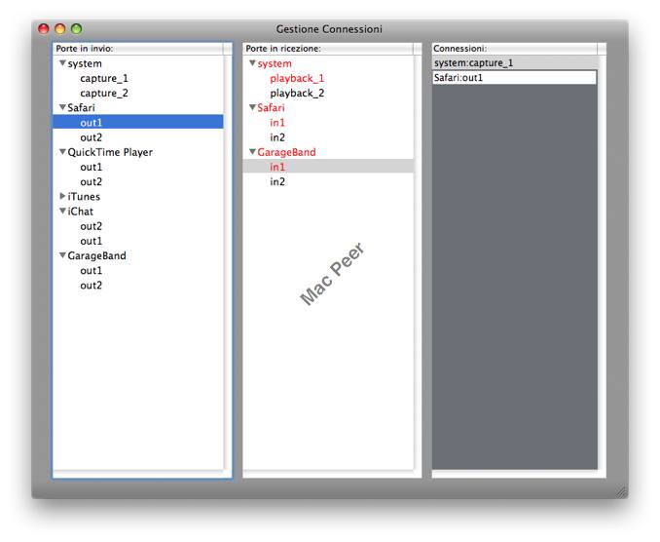
Task: Collapse system group in Porte in ricezione
Action: [x=252, y=63]
